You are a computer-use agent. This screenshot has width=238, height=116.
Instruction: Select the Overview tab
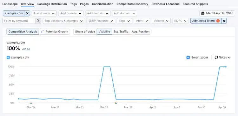(x=28, y=4)
